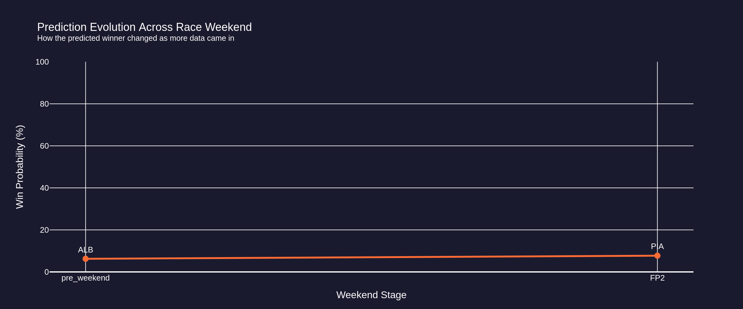Select the FP2 x-axis tick label
743x309 pixels.
coord(657,278)
